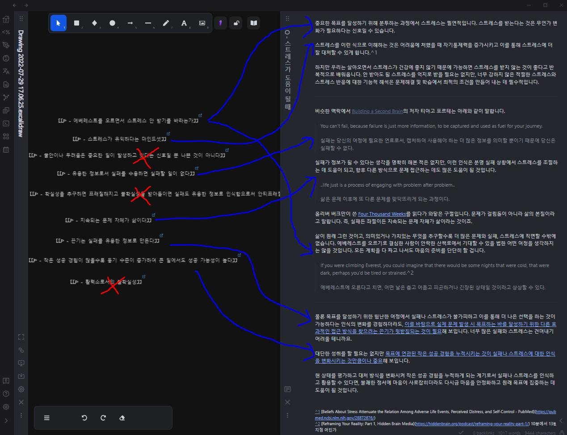Open more options in drawing pane
The height and width of the screenshot is (435, 567).
pyautogui.click(x=21, y=415)
